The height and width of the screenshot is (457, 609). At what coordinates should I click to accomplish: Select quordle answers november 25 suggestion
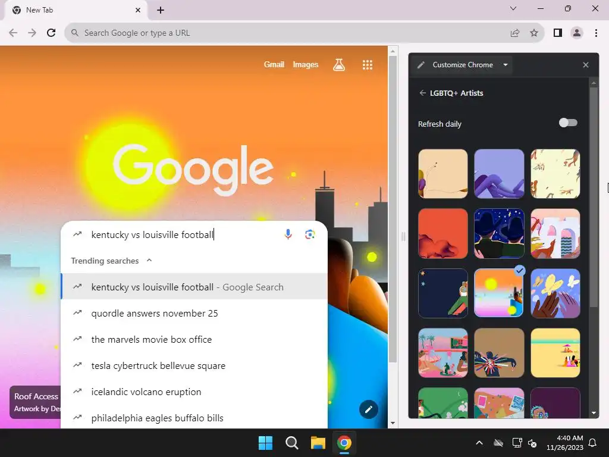pyautogui.click(x=194, y=313)
